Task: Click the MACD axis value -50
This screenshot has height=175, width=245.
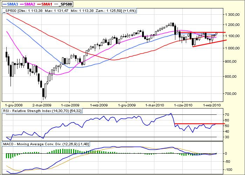Action: (227, 162)
